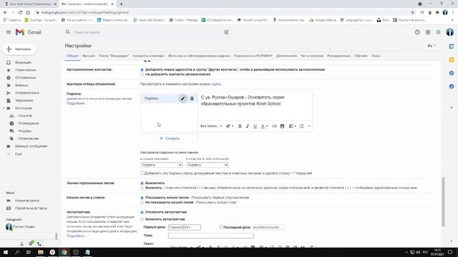Open File Explorer from taskbar
458x257 pixels.
pos(40,252)
